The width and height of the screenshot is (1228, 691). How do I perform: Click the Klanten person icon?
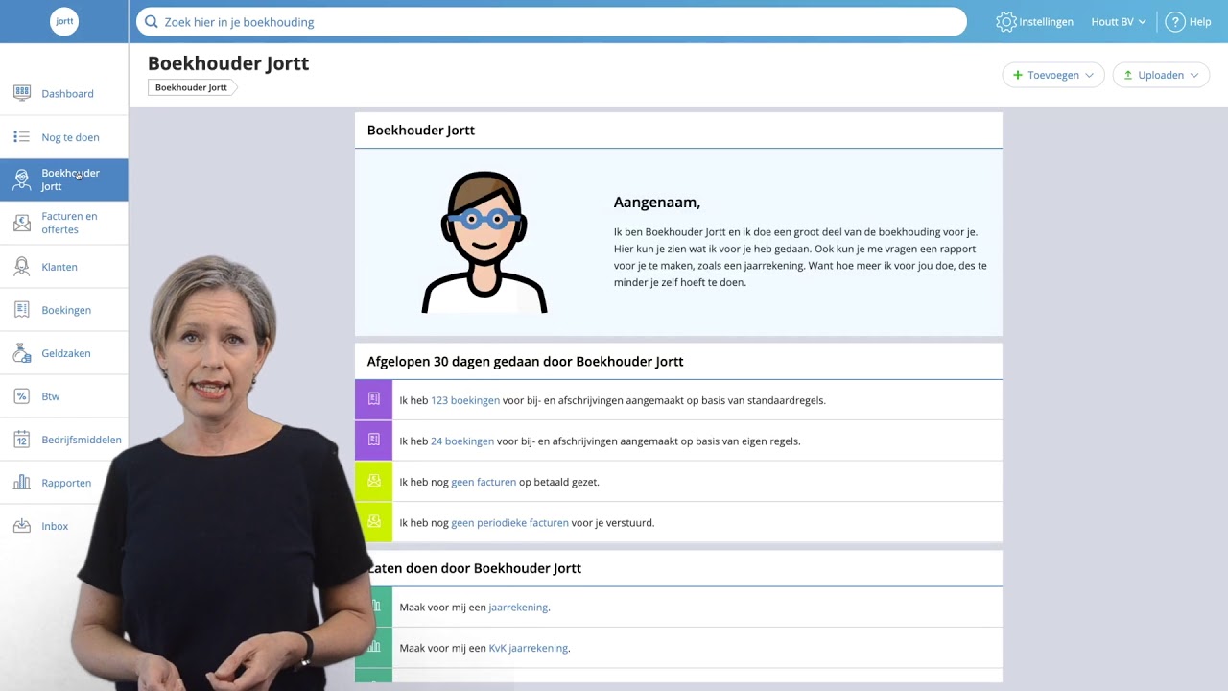tap(21, 266)
